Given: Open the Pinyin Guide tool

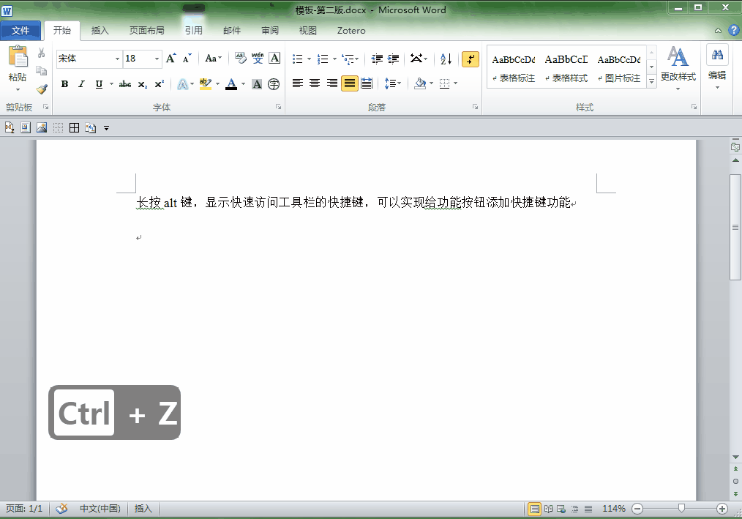Looking at the screenshot, I should coord(257,57).
